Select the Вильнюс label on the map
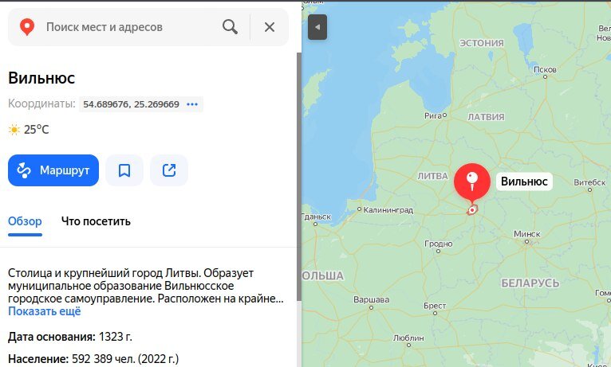 524,182
